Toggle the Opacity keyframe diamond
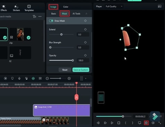The height and width of the screenshot is (127, 165). 85,56
